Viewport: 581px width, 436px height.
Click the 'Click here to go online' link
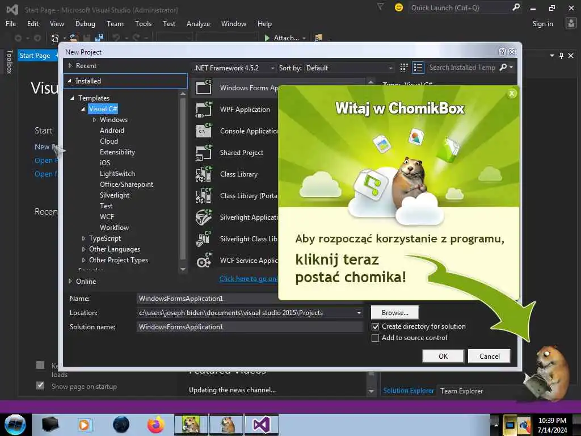coord(249,279)
